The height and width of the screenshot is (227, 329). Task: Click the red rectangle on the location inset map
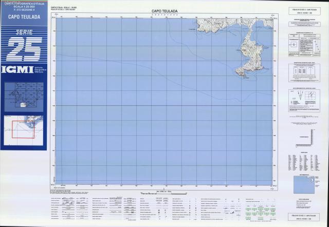(x=23, y=129)
